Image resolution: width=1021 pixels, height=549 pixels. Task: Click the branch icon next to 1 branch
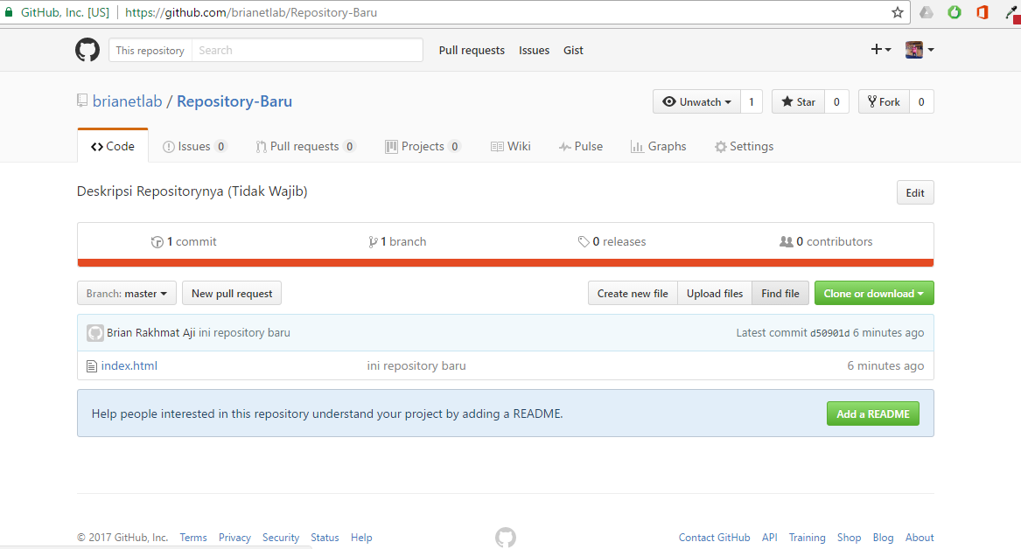tap(373, 242)
